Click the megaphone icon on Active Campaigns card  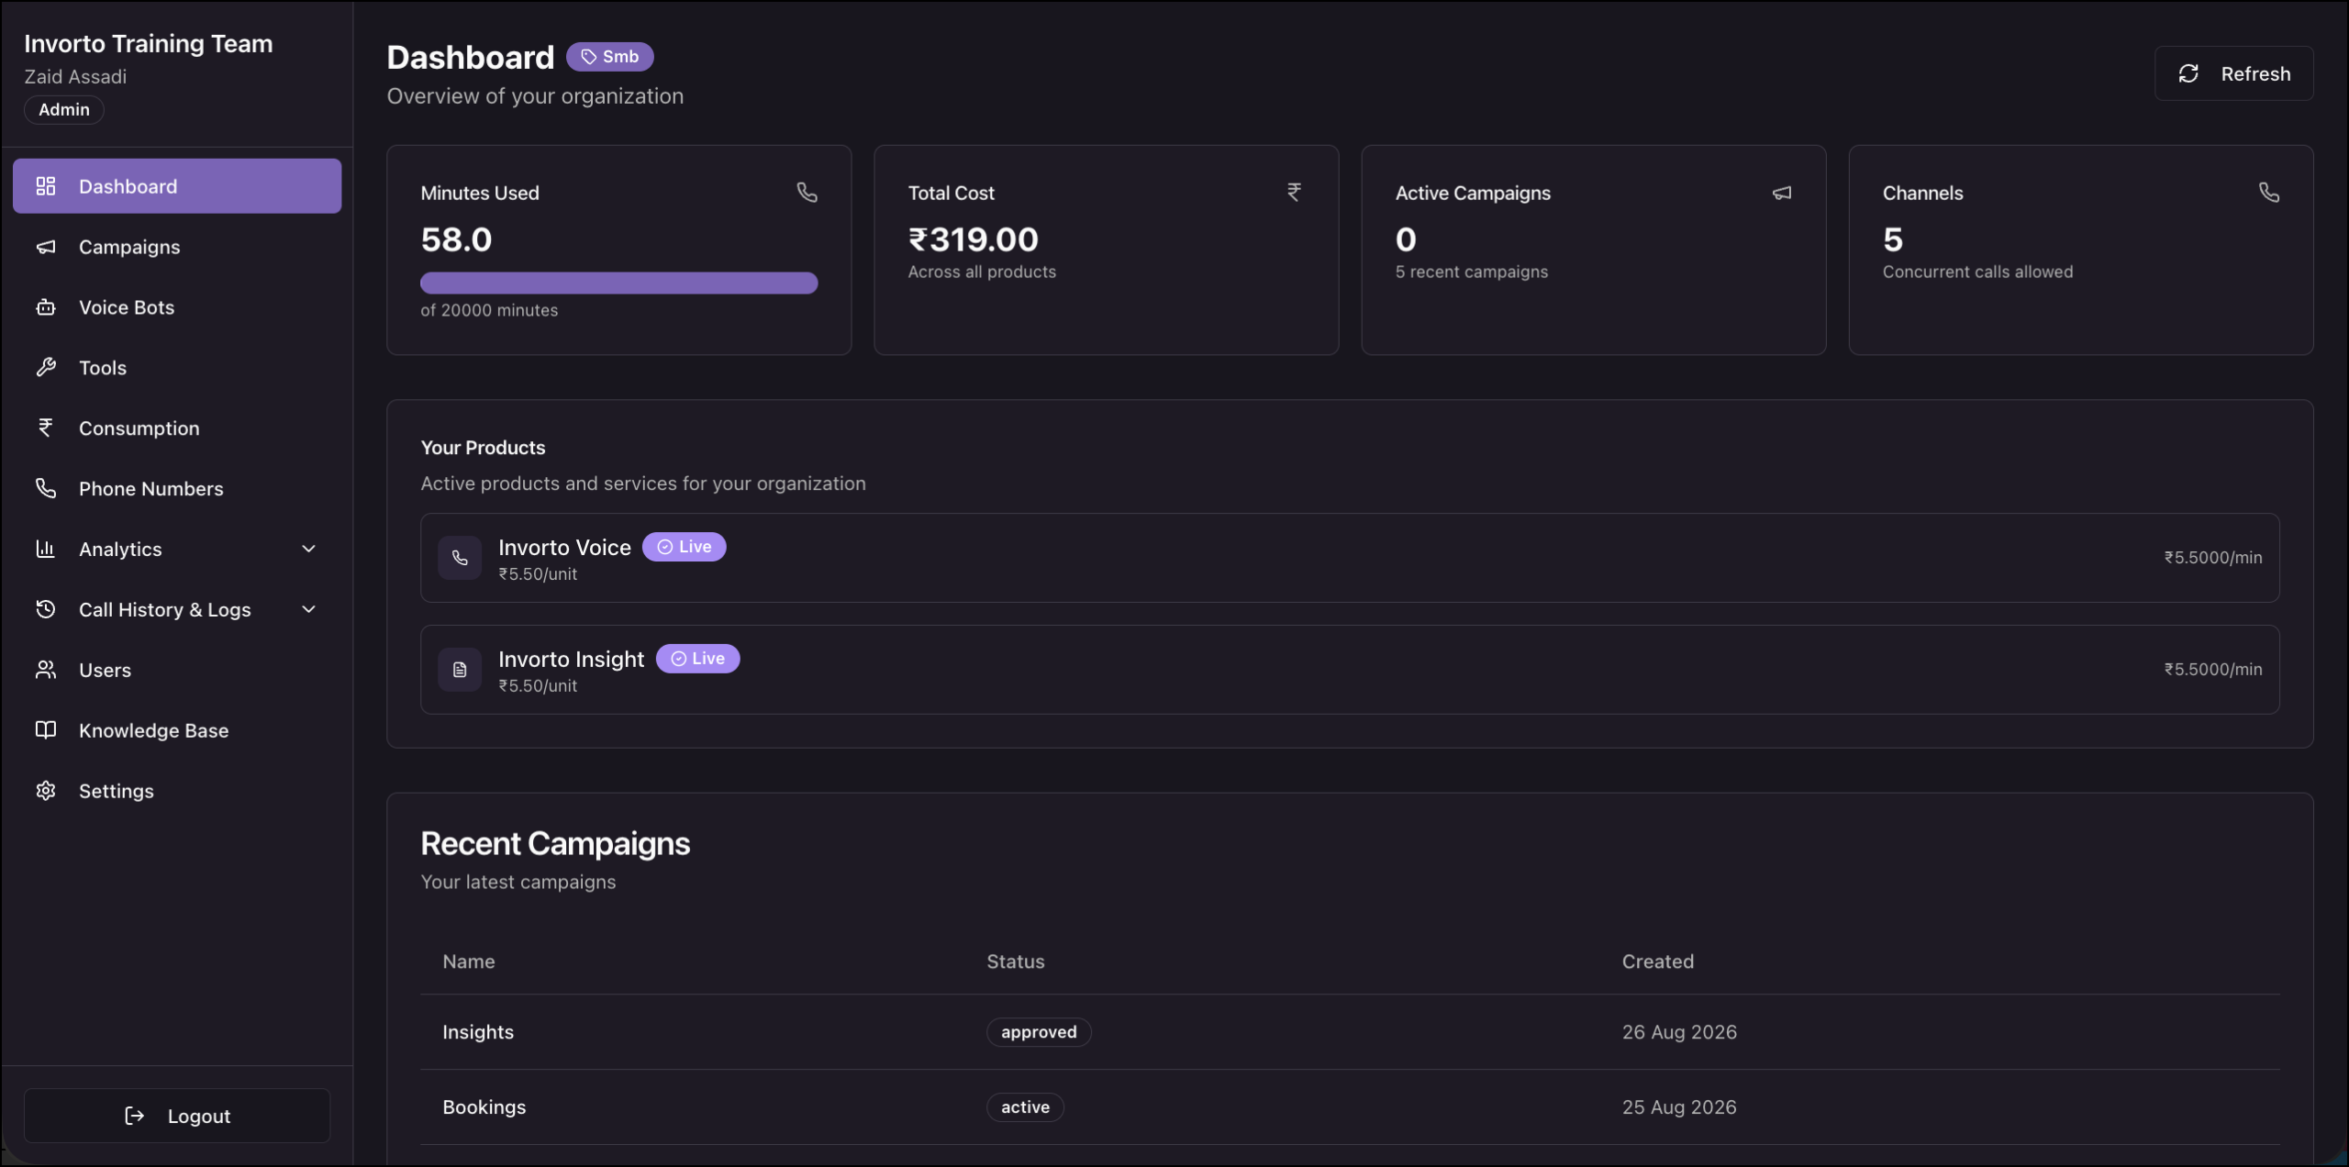point(1782,193)
